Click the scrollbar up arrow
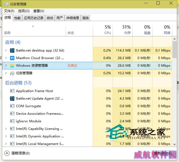Image resolution: width=179 pixels, height=162 pixels. click(174, 39)
